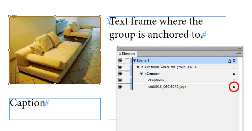Toggle lock box for Text frame row
The width and height of the screenshot is (252, 131).
(127, 67)
